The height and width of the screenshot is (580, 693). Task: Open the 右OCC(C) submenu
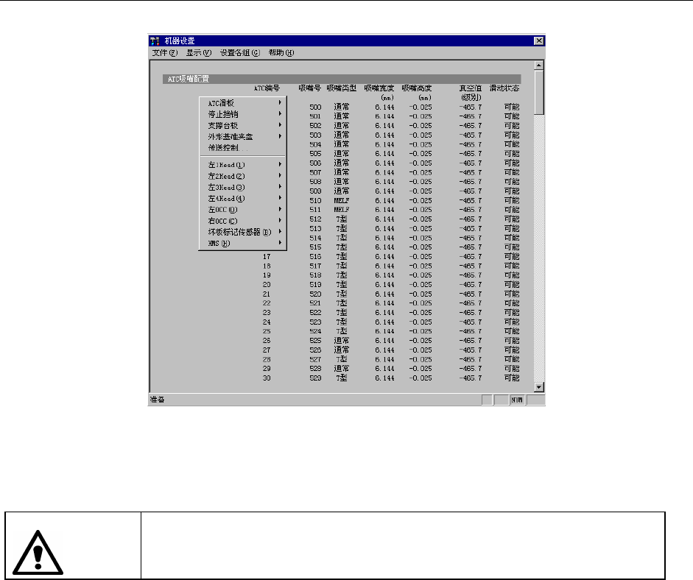point(242,221)
